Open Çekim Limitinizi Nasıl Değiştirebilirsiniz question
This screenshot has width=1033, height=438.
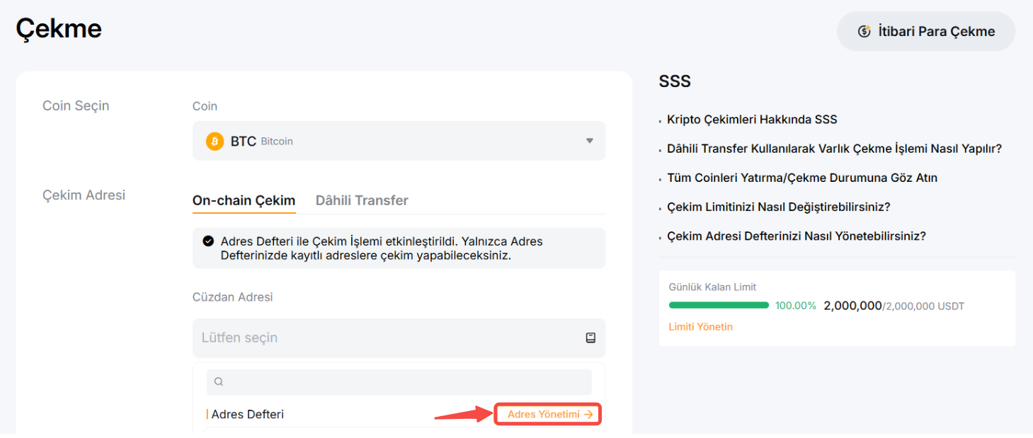coord(778,207)
